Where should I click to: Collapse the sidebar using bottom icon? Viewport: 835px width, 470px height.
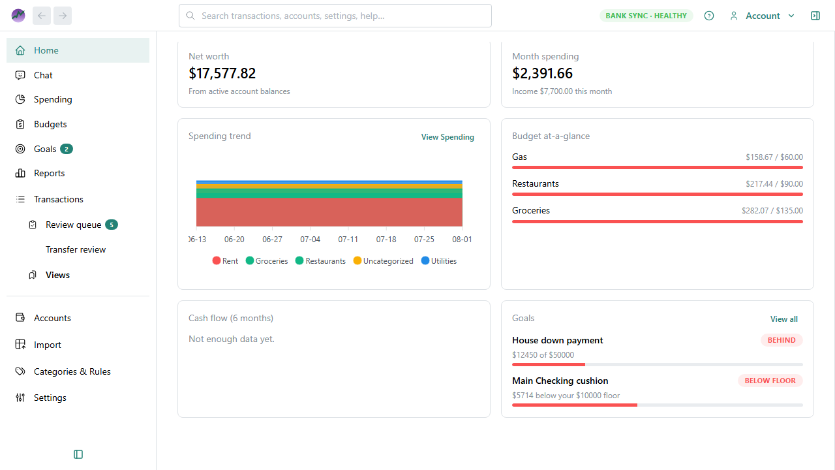78,454
